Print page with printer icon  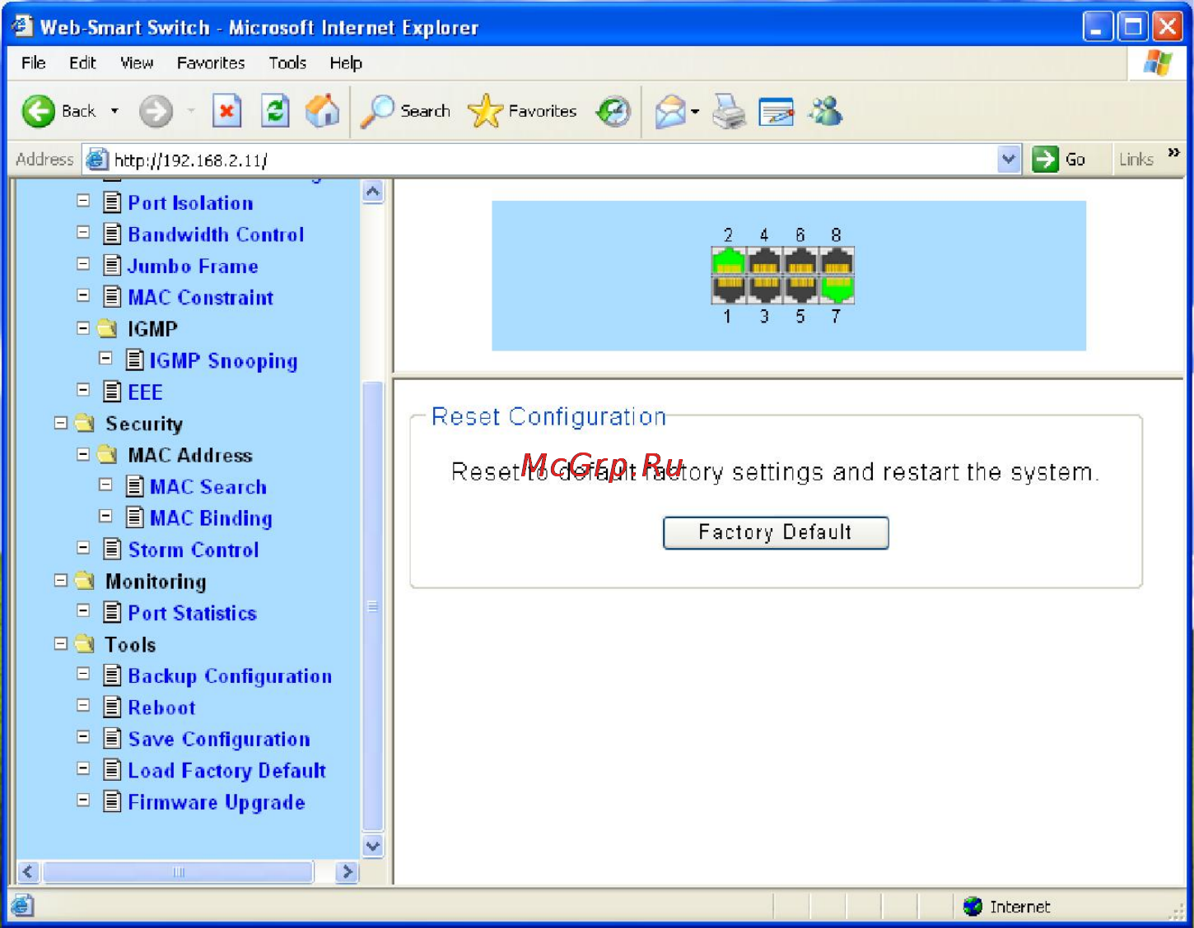[729, 111]
